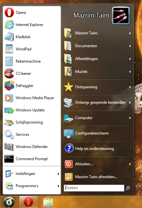Viewport: 142px width, 208px height.
Task: Open the Defraggler icon
Action: pyautogui.click(x=9, y=86)
